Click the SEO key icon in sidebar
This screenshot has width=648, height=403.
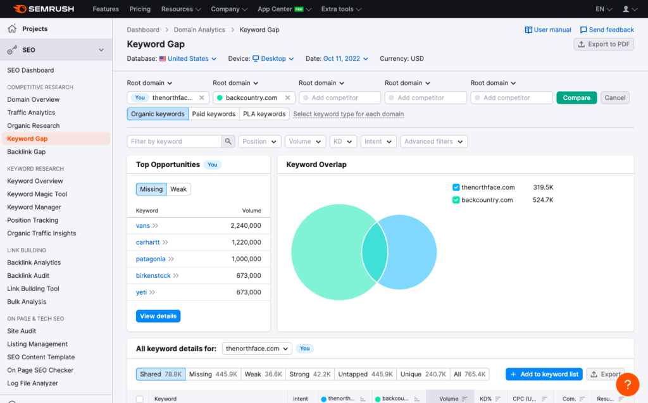pos(12,49)
